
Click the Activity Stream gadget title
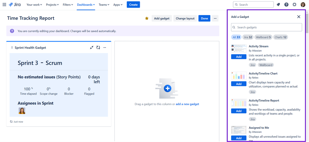(259, 46)
